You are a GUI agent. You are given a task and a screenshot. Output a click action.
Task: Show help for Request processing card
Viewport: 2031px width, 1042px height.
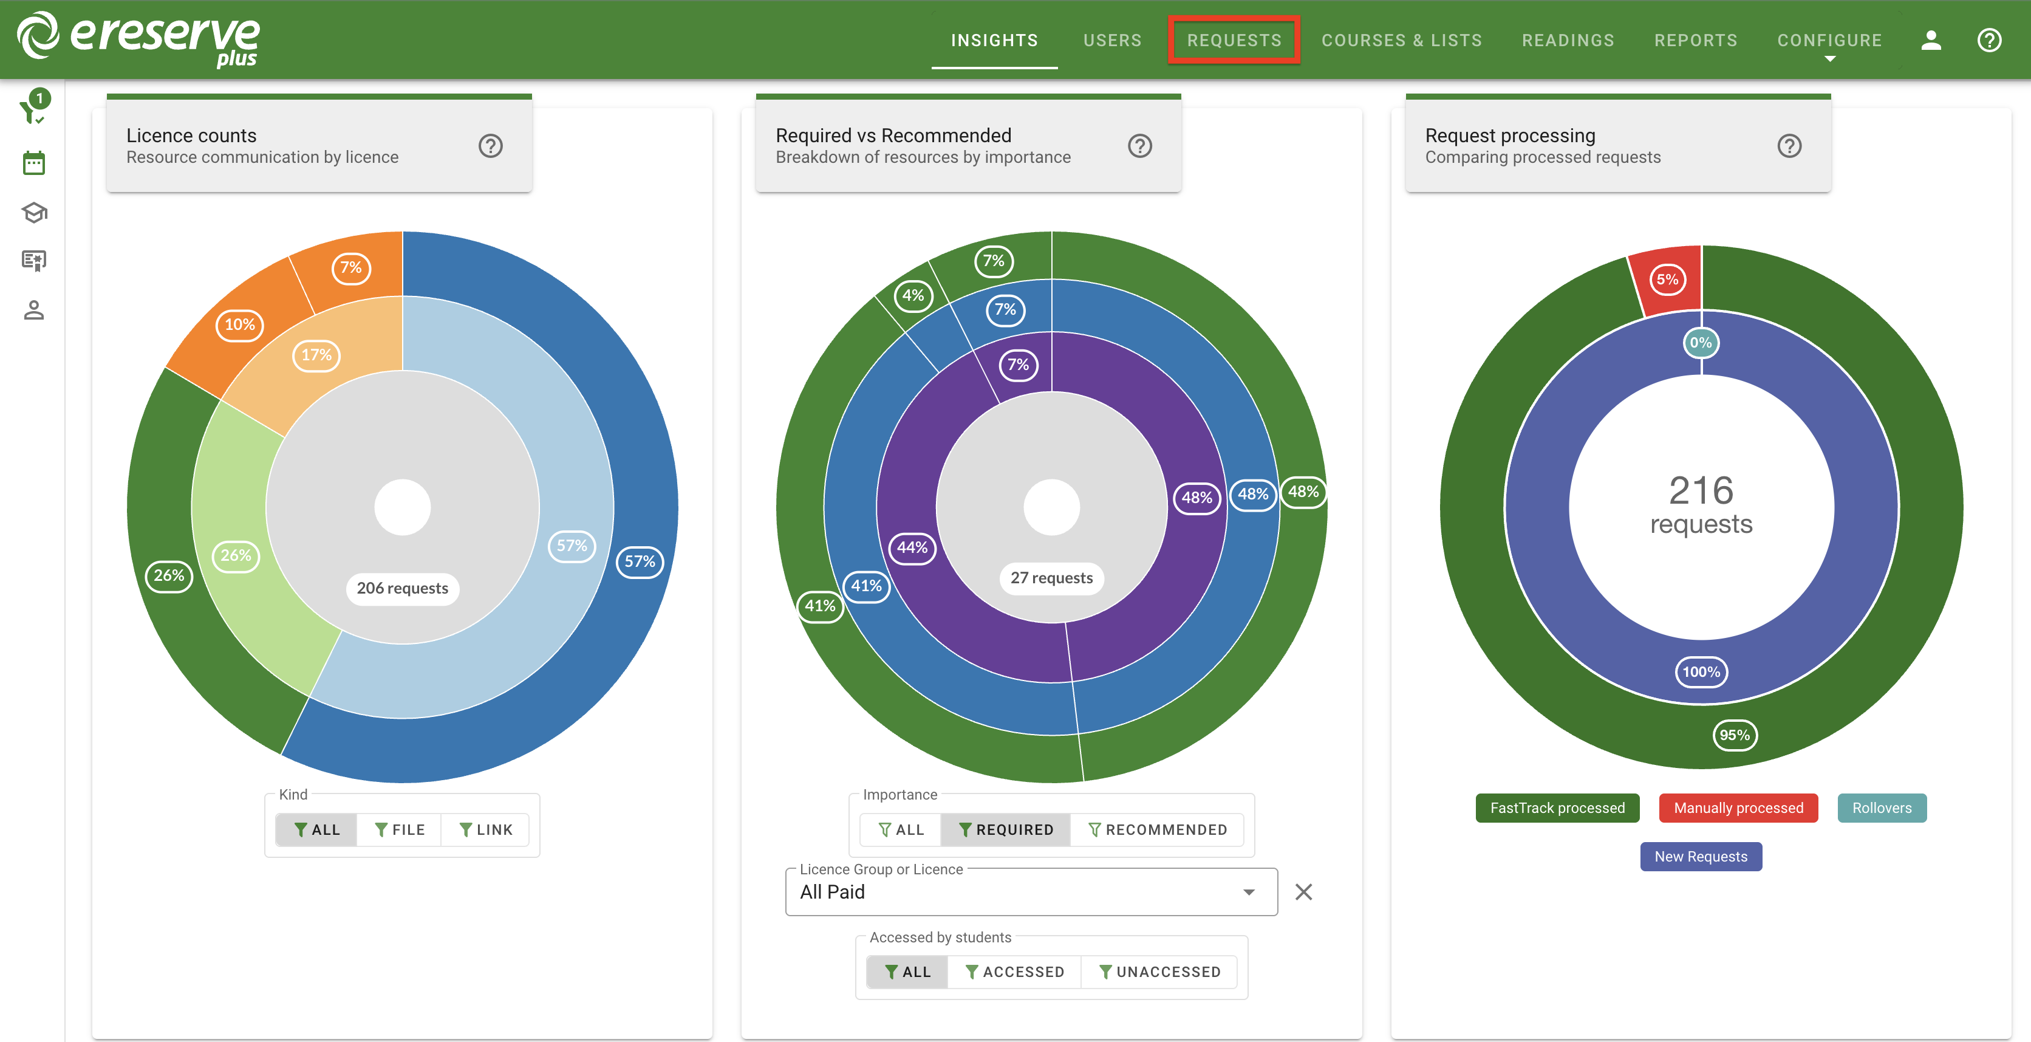pos(1789,146)
